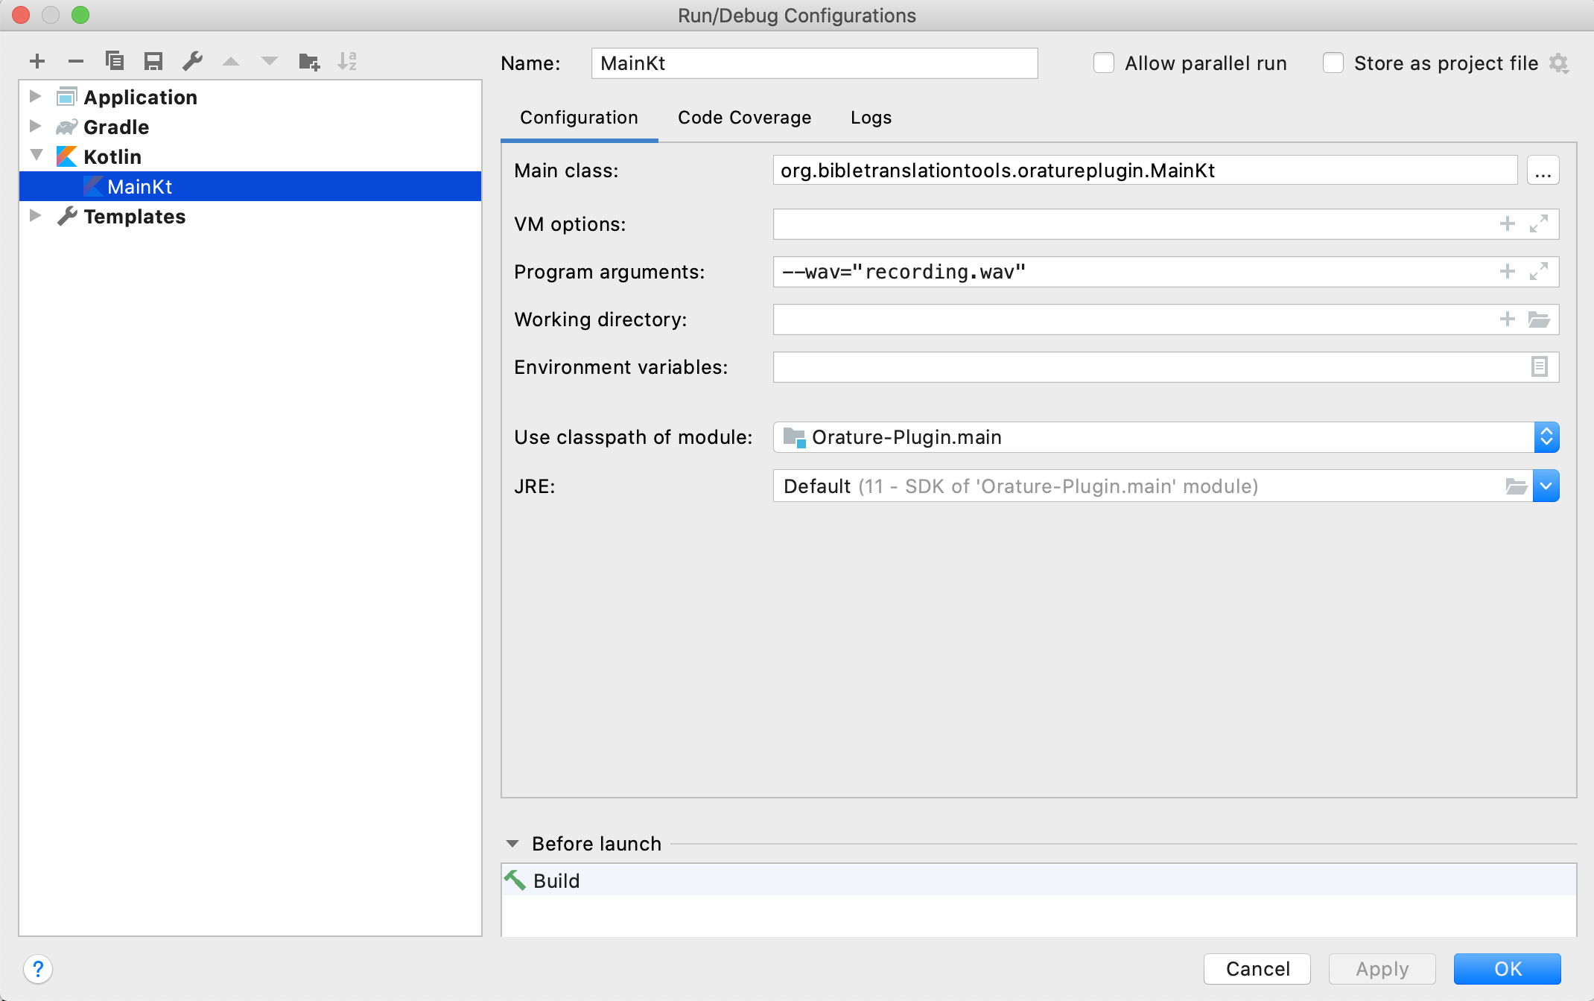This screenshot has height=1001, width=1594.
Task: Click the Sort Configurations alphabetically icon
Action: 347,61
